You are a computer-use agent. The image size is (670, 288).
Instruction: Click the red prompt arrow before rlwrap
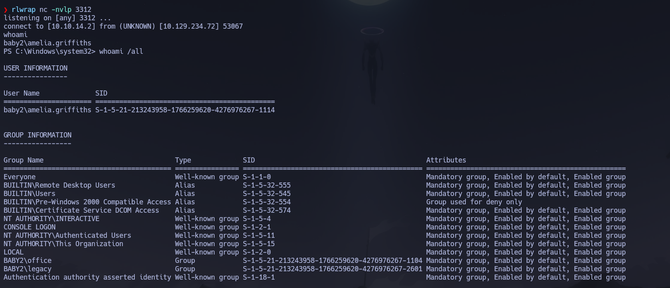pyautogui.click(x=6, y=10)
